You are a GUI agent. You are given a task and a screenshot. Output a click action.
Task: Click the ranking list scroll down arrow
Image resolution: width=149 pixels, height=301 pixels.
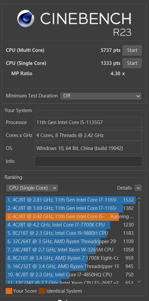pos(139,282)
